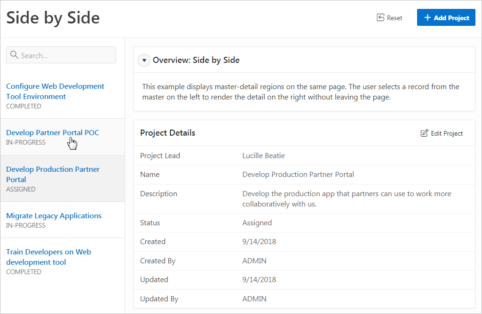This screenshot has width=482, height=314.
Task: Click the Reset arrow icon
Action: pos(381,18)
